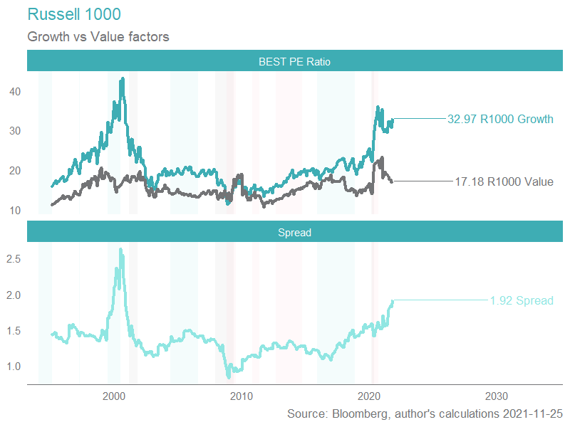Click the 2010 tick on the x-axis

point(242,396)
